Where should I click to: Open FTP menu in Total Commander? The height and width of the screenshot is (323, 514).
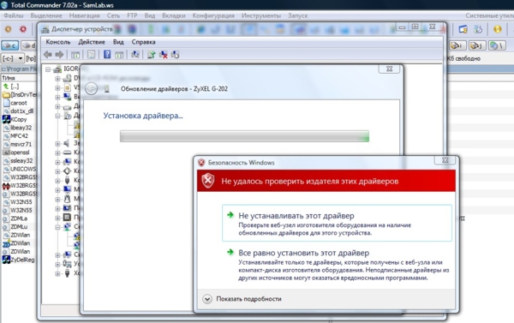tap(132, 15)
